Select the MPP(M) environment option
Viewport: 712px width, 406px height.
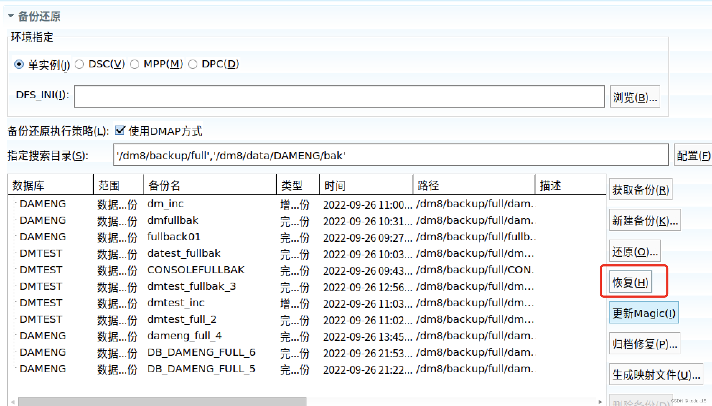pos(135,64)
